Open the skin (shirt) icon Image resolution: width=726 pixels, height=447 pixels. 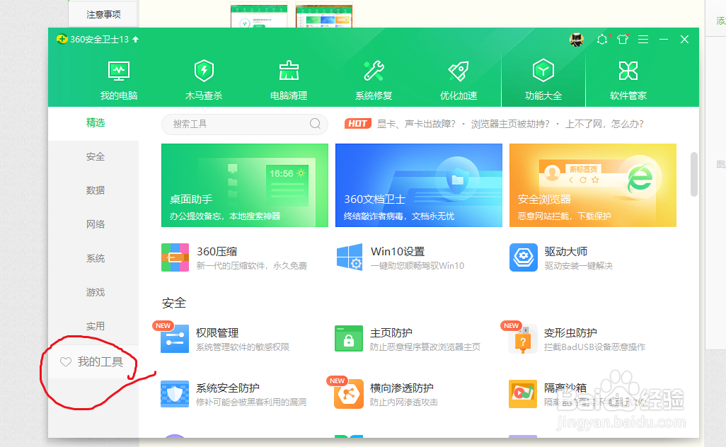[623, 40]
